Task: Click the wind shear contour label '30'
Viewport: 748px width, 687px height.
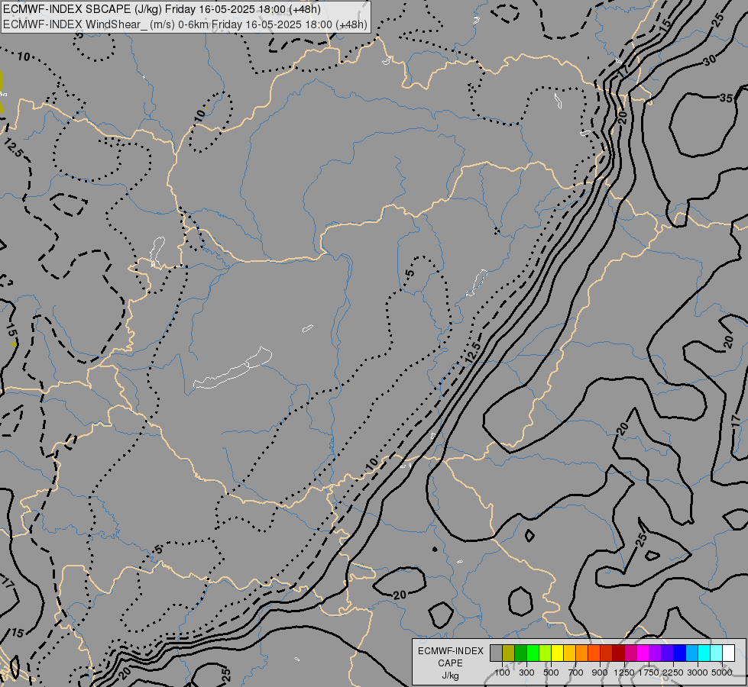Action: click(x=710, y=60)
